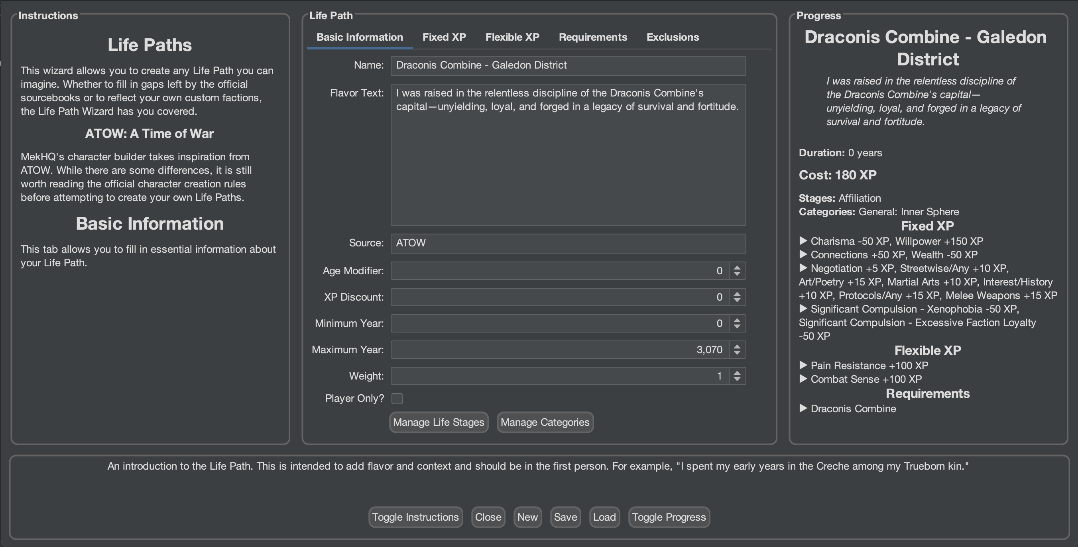Decrease the Weight value
Viewport: 1078px width, 547px height.
point(737,380)
